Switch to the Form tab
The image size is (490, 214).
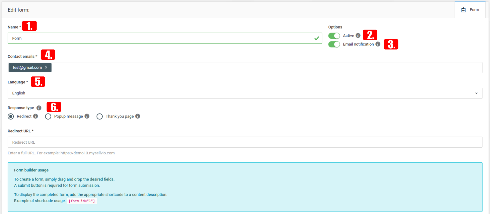click(470, 10)
